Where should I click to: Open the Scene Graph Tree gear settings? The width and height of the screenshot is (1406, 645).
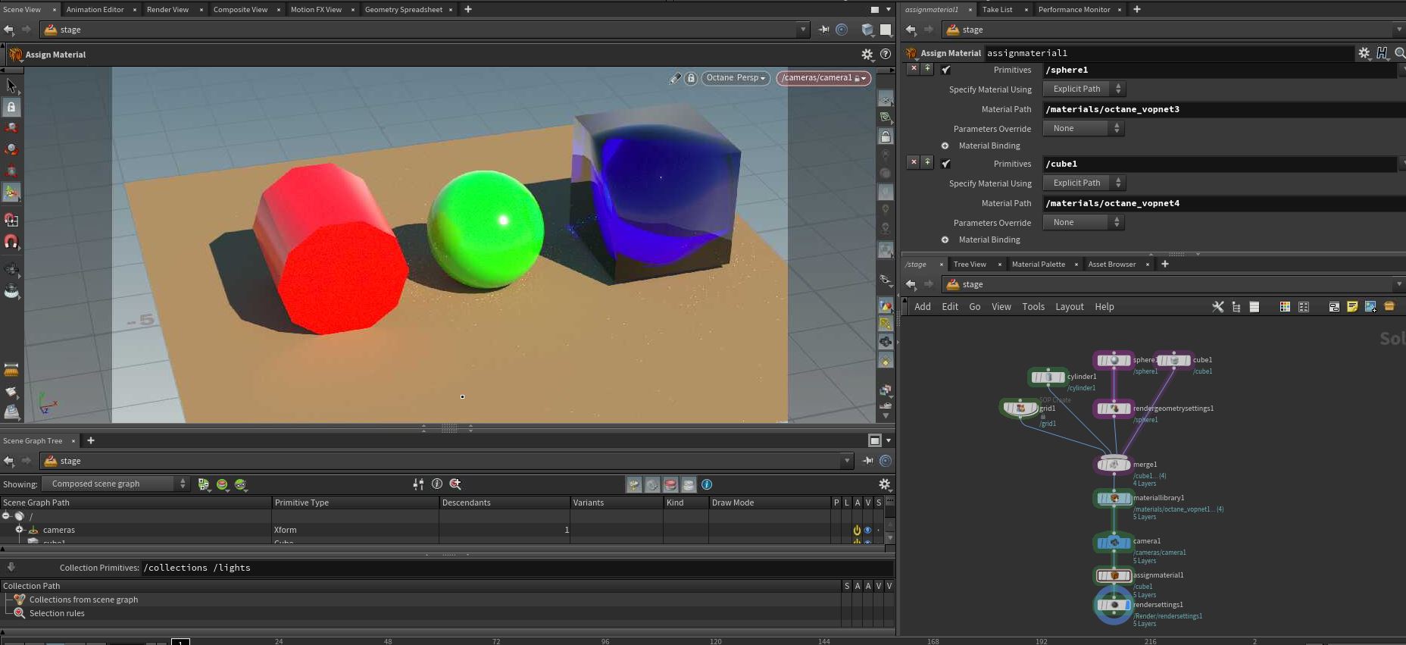884,484
